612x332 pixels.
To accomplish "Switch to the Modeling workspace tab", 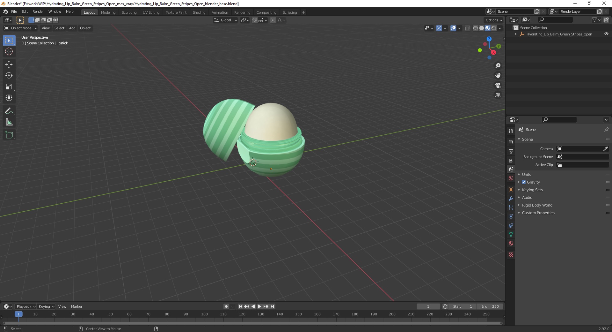I will click(108, 12).
